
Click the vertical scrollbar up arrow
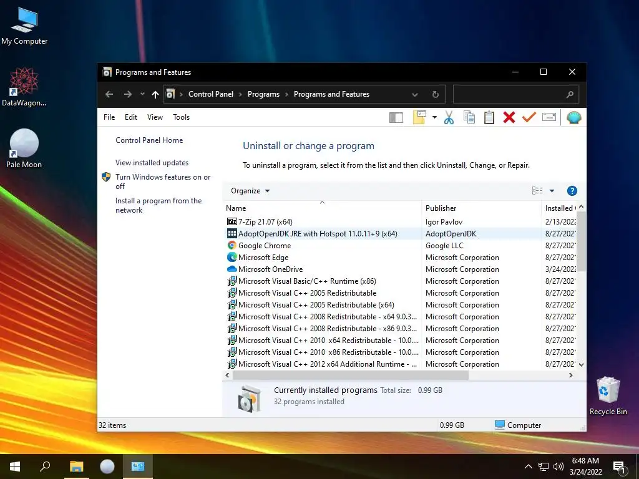click(582, 207)
